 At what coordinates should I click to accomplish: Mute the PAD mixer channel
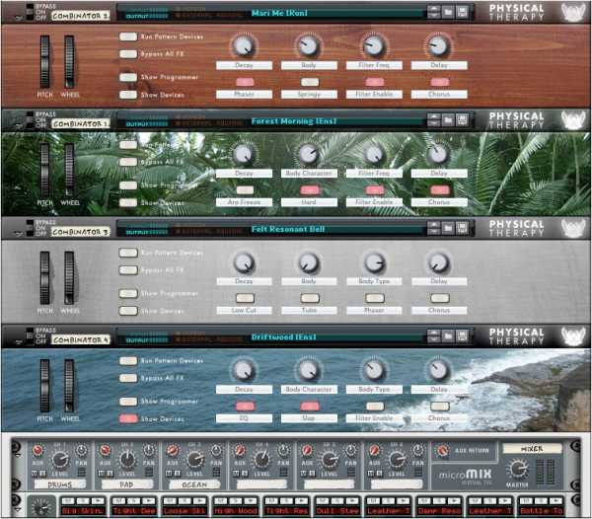pos(102,474)
